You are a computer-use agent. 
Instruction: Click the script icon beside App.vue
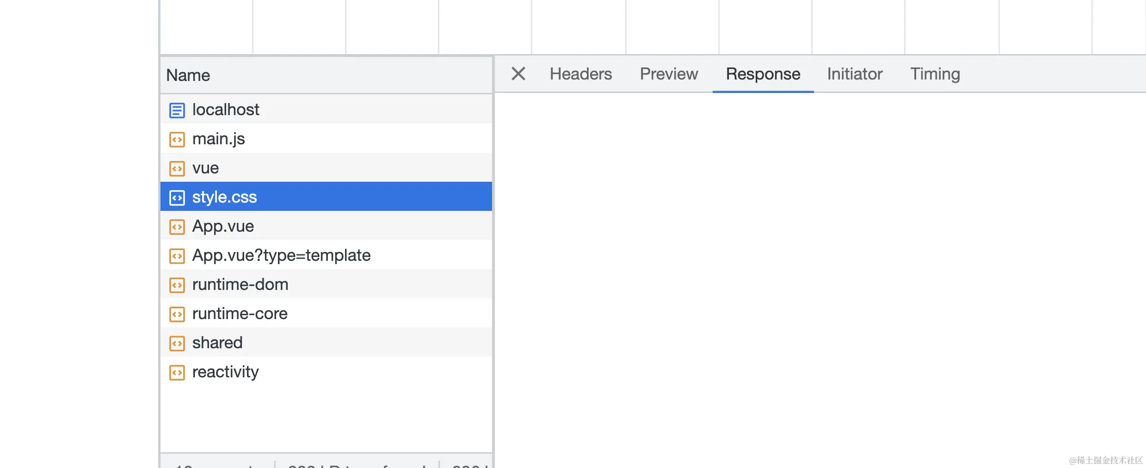[177, 227]
